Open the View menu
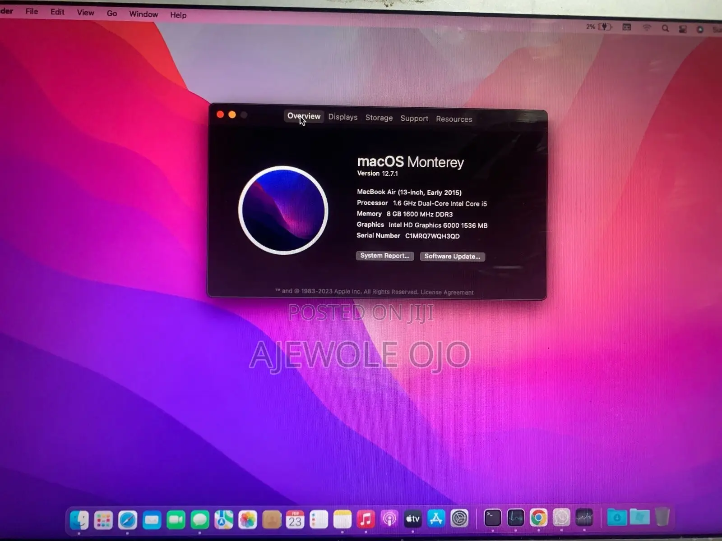This screenshot has width=722, height=541. tap(85, 13)
